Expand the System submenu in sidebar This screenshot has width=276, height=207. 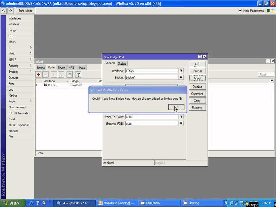(x=31, y=72)
